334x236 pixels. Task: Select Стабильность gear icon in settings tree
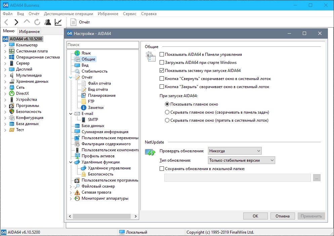click(x=77, y=71)
